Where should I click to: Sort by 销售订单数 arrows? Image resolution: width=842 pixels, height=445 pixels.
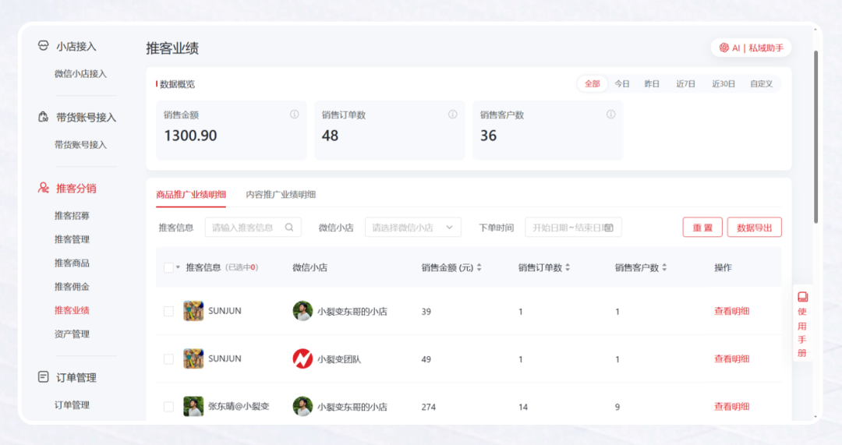tap(568, 267)
